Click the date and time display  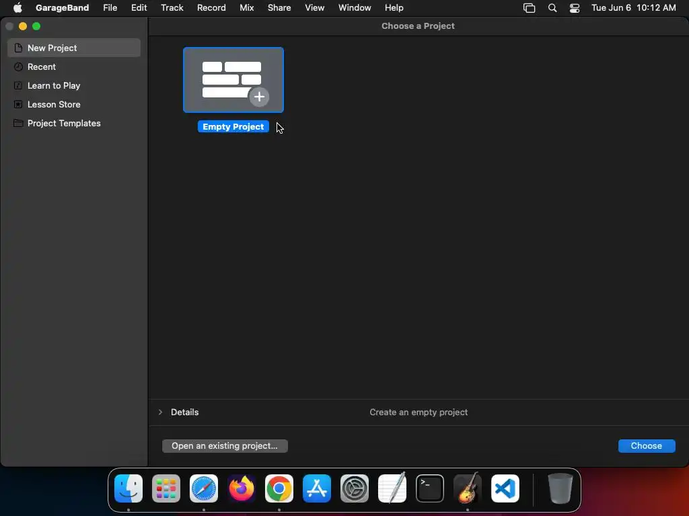click(x=633, y=7)
